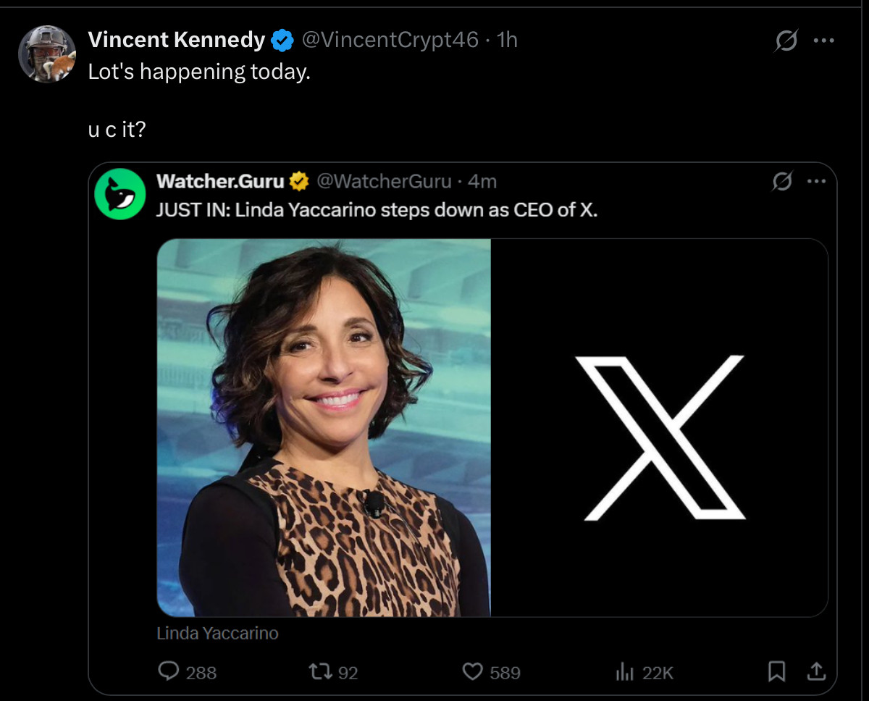Reply to the post with 288 comments

[169, 672]
